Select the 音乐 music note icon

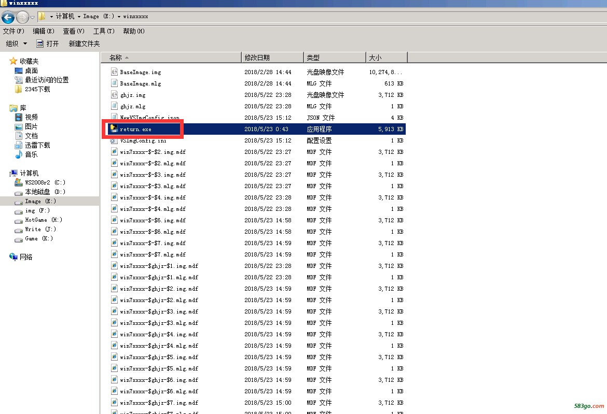19,154
